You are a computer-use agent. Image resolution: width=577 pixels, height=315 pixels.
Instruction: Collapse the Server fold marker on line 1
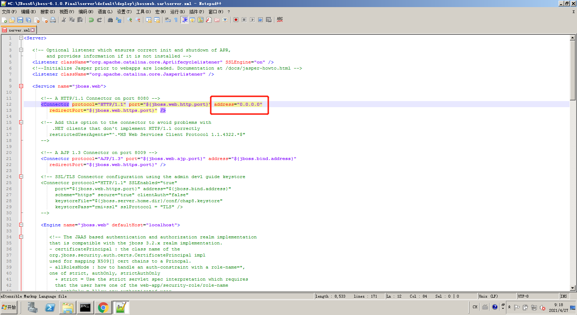tap(21, 38)
